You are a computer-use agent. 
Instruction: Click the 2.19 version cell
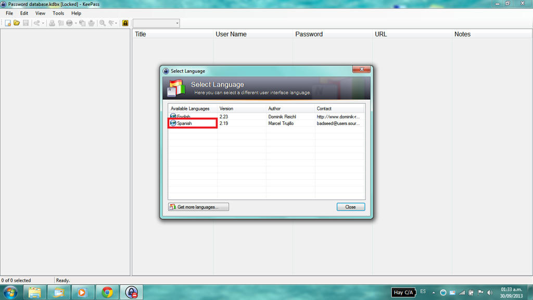coord(223,123)
